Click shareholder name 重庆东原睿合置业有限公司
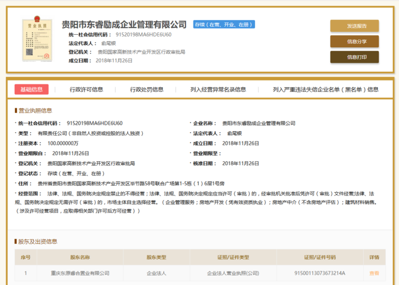This screenshot has height=285, width=399. click(x=80, y=274)
